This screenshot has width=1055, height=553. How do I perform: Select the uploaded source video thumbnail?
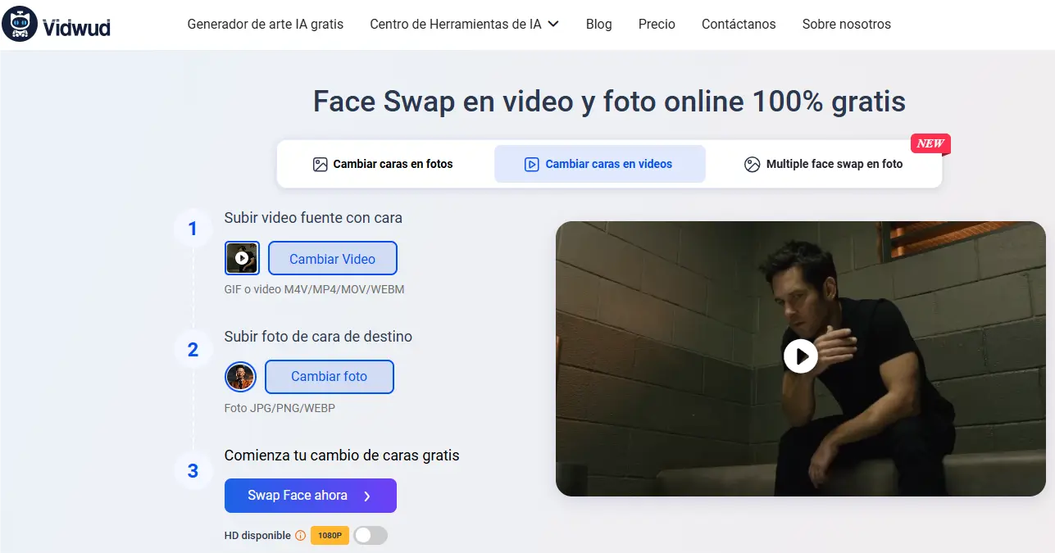pos(241,257)
